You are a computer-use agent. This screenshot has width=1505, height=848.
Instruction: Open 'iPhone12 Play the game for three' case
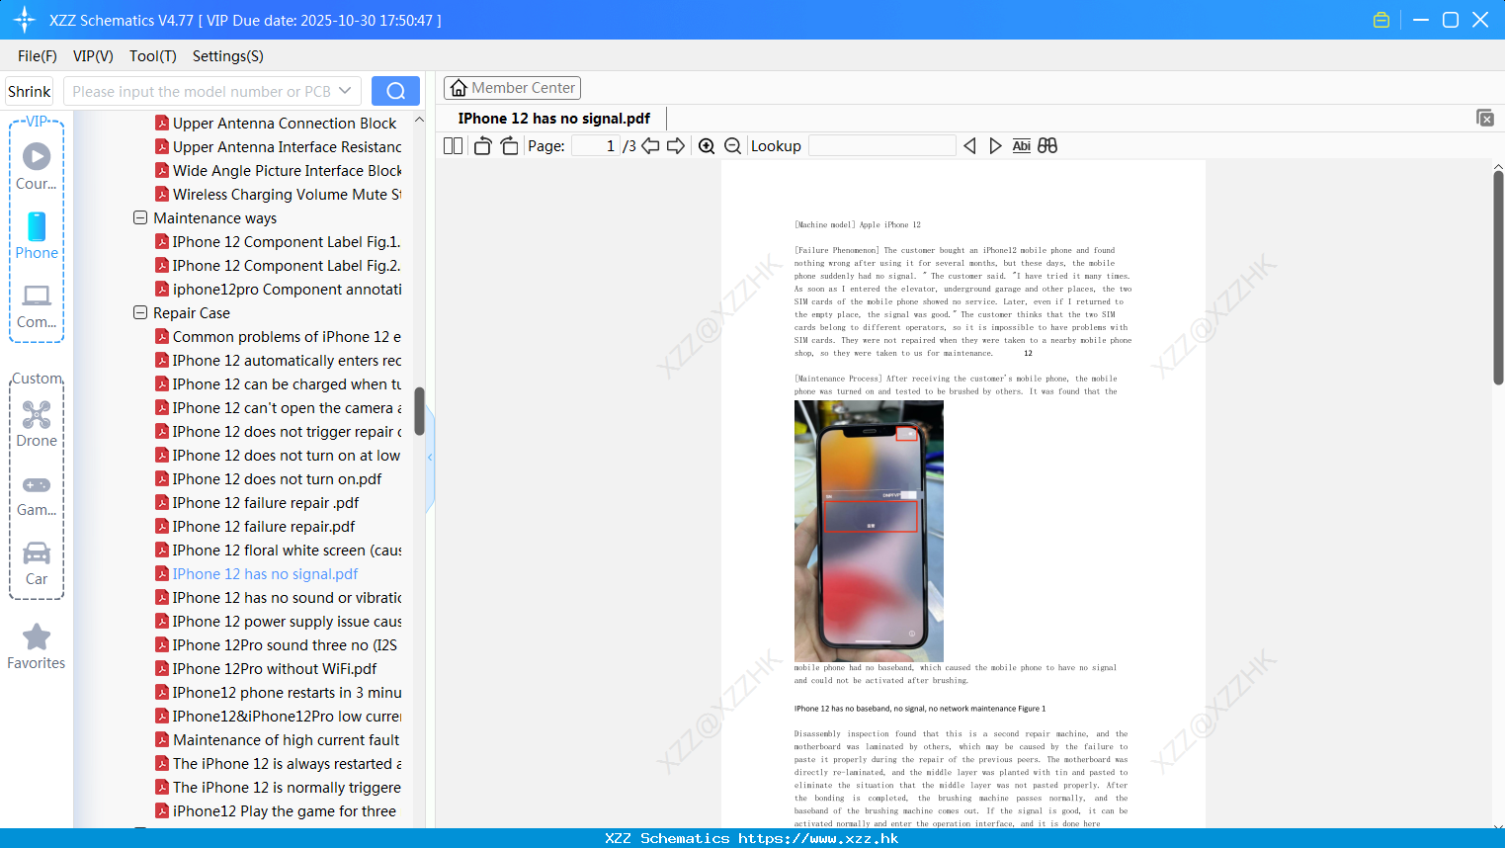276,810
